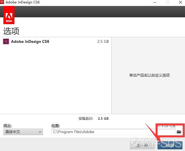Click the browse folder icon
Screen dimensions: 185x151
[179, 132]
